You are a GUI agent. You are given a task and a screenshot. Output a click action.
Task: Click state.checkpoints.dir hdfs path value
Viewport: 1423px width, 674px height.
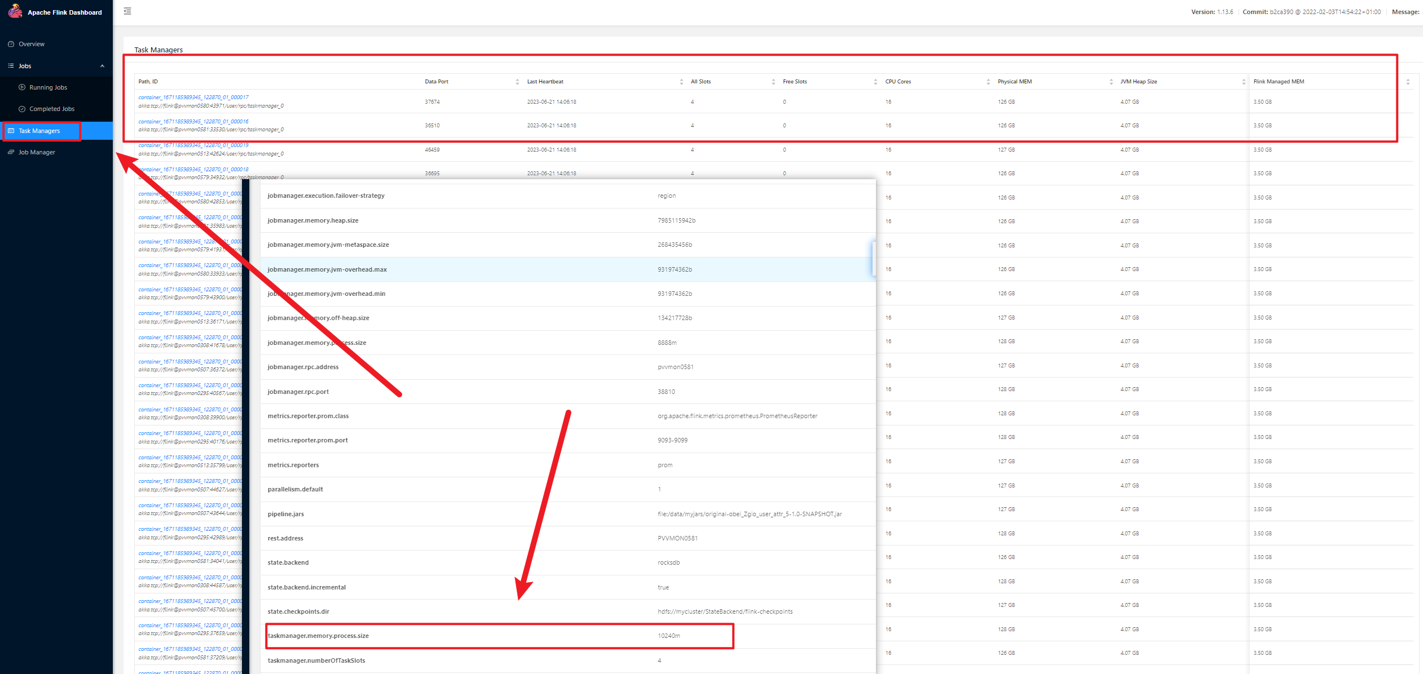tap(725, 611)
